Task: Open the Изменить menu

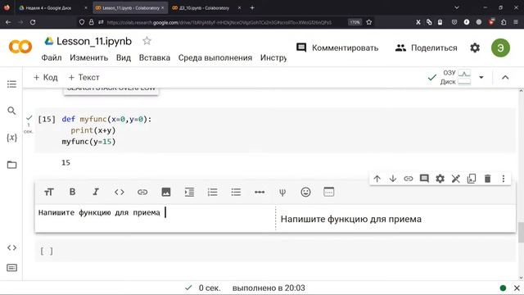Action: pyautogui.click(x=89, y=58)
